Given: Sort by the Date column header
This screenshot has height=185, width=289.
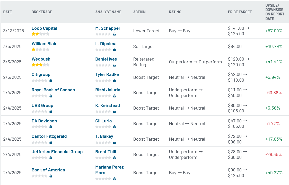Looking at the screenshot, I should point(7,12).
